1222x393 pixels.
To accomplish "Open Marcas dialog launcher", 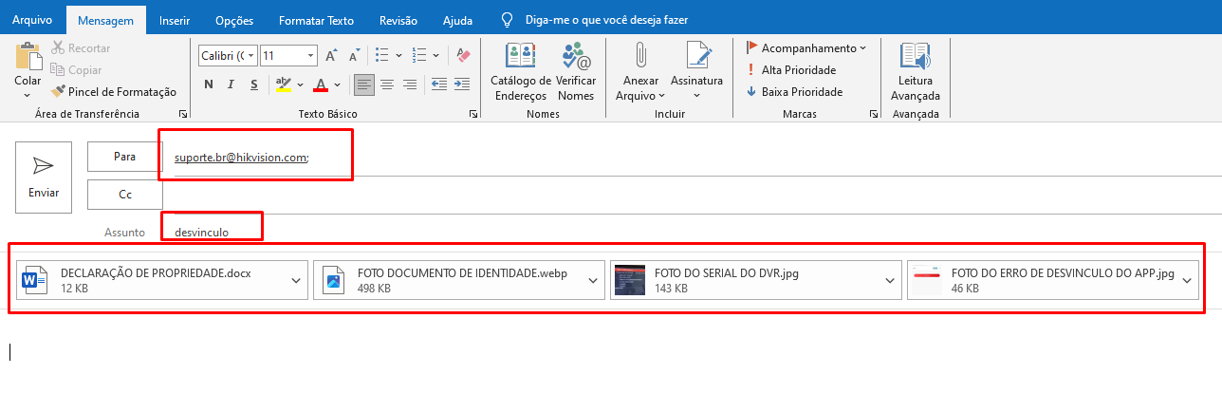I will tap(873, 115).
